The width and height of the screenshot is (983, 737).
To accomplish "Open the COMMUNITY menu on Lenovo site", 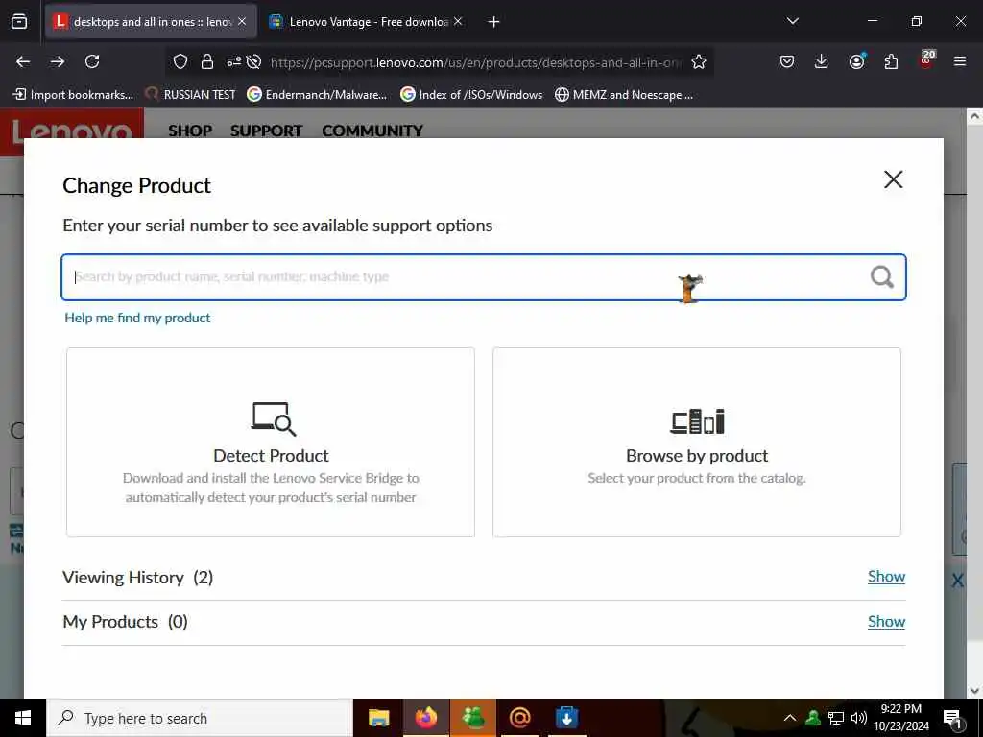I will pyautogui.click(x=372, y=131).
